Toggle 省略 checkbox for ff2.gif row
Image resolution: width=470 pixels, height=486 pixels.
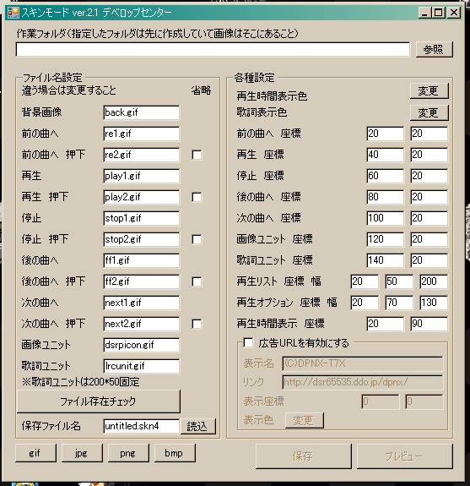(197, 281)
